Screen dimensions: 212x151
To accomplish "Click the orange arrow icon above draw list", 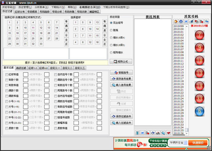I will coord(176,21).
